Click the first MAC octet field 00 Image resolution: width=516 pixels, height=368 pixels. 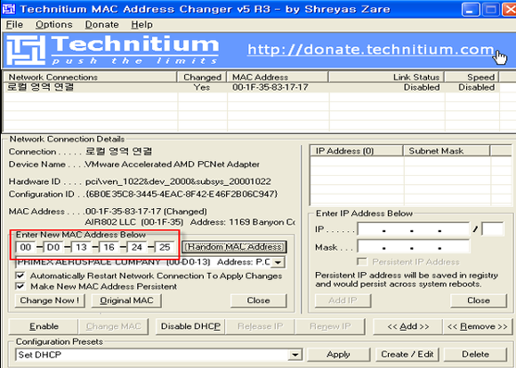click(26, 247)
